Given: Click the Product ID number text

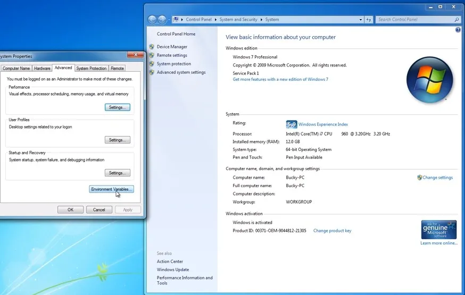Looking at the screenshot, I should point(280,231).
